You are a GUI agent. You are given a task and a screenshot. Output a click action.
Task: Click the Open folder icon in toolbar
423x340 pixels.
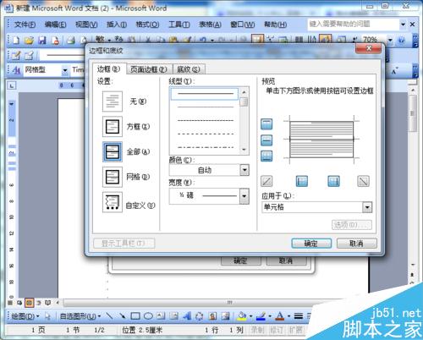[29, 41]
